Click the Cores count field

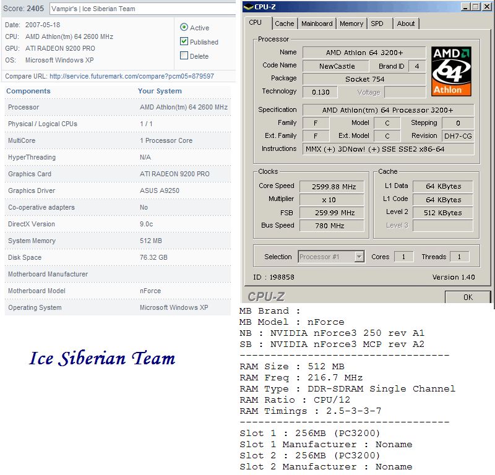tap(403, 257)
